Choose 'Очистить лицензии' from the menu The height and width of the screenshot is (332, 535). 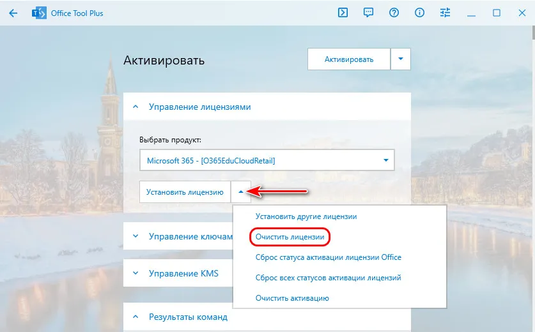(x=290, y=237)
